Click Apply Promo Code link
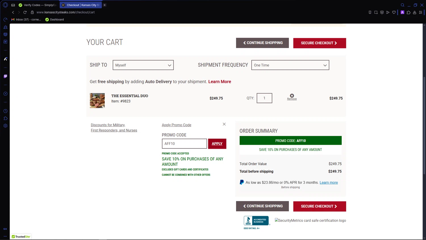The width and height of the screenshot is (426, 240). click(176, 125)
